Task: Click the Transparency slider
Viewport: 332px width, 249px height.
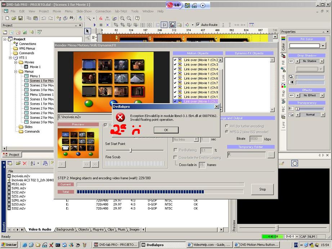Action: pyautogui.click(x=298, y=109)
